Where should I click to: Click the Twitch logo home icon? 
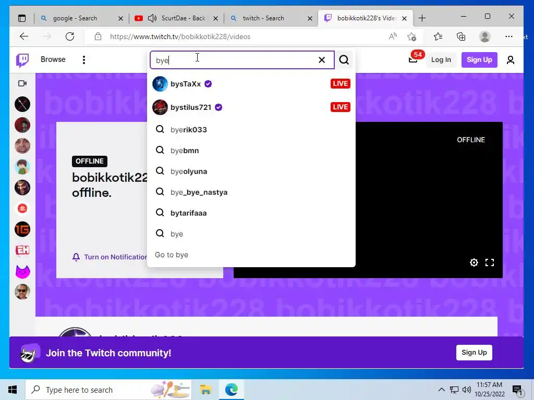[22, 60]
